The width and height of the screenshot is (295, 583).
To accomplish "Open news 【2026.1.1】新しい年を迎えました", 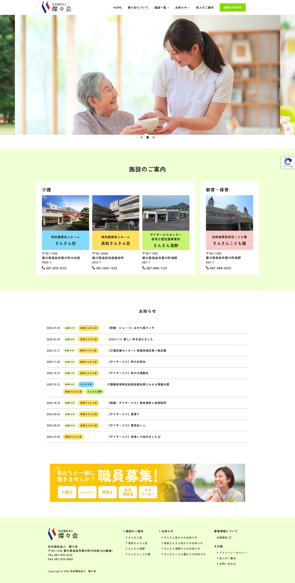I will tap(130, 339).
